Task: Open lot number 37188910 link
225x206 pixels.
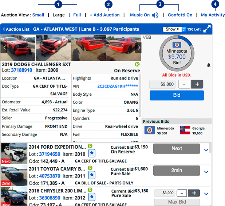Action: coord(21,70)
